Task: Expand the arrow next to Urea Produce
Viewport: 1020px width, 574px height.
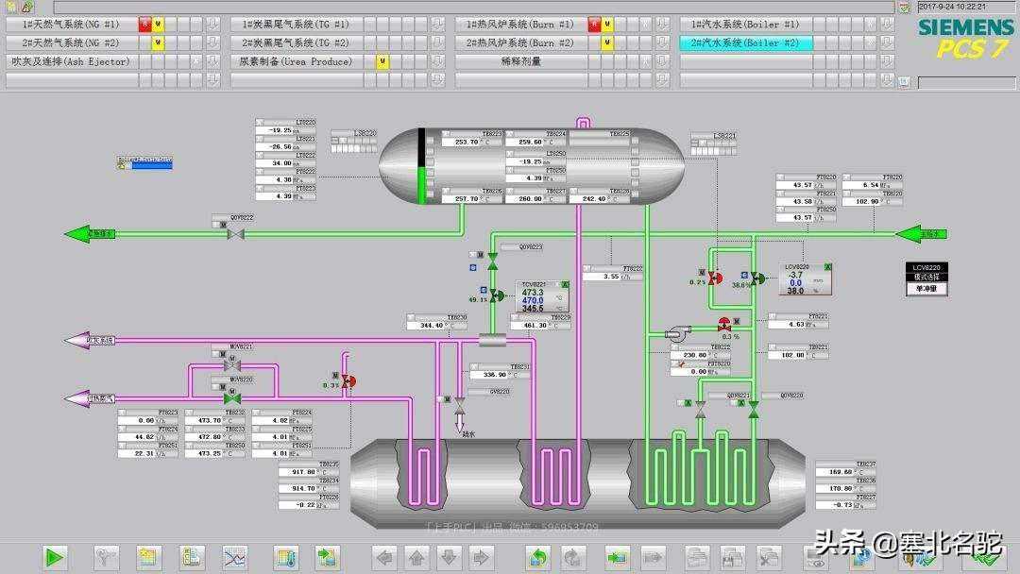Action: tap(437, 61)
